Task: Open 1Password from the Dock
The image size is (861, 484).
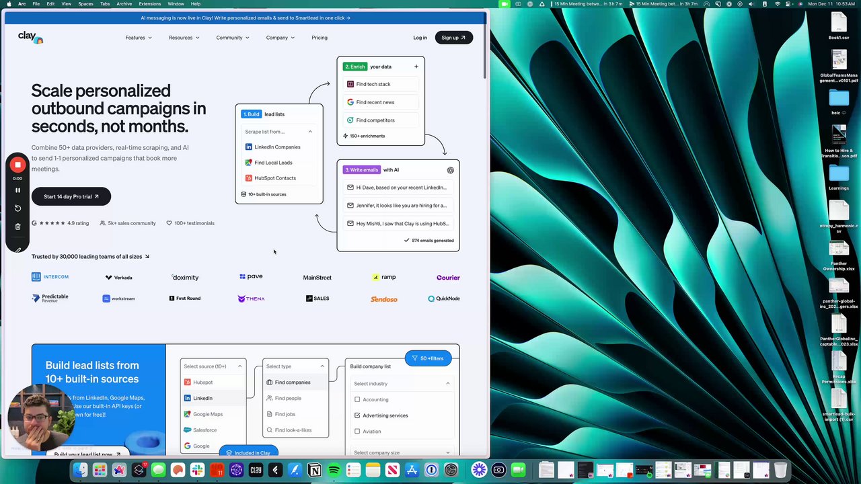Action: pyautogui.click(x=431, y=470)
